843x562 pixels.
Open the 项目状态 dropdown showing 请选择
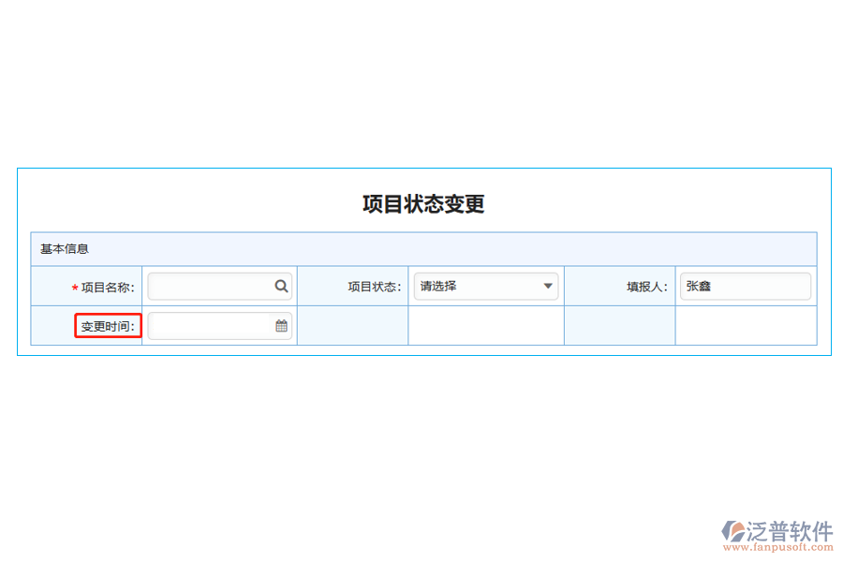pos(486,286)
